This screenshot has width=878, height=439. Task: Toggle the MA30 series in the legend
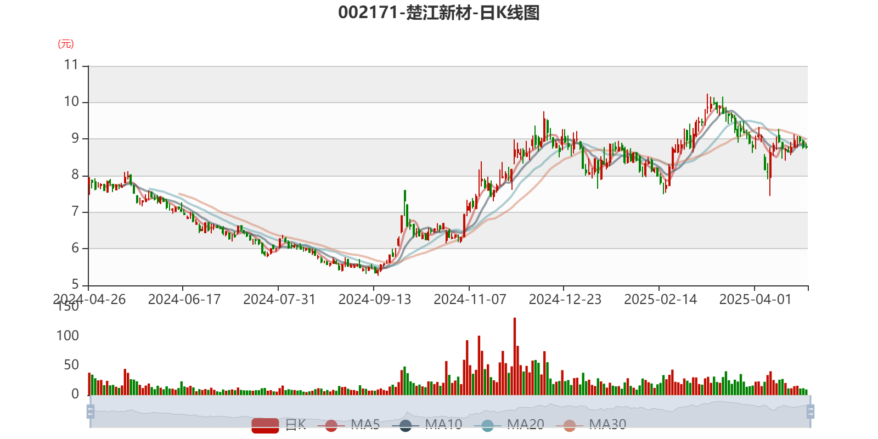tap(570, 425)
